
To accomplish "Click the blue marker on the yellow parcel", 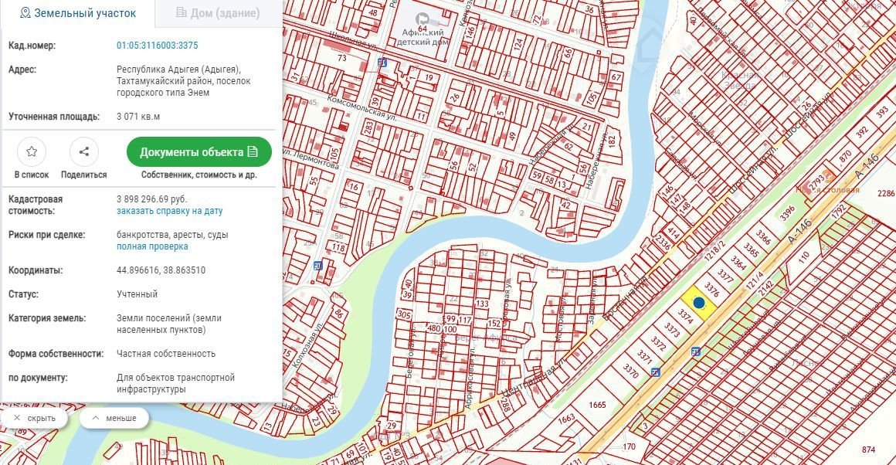I will coord(699,304).
